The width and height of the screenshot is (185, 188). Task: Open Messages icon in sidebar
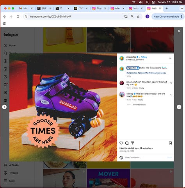tap(5, 77)
